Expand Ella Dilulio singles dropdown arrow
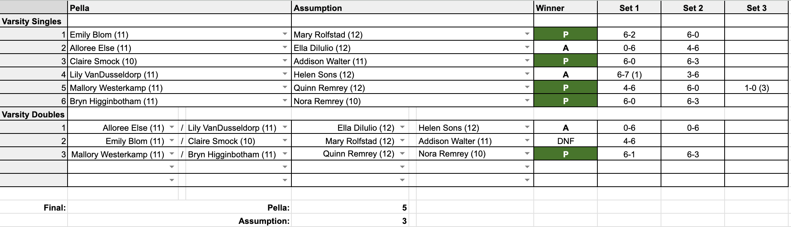 (x=527, y=48)
